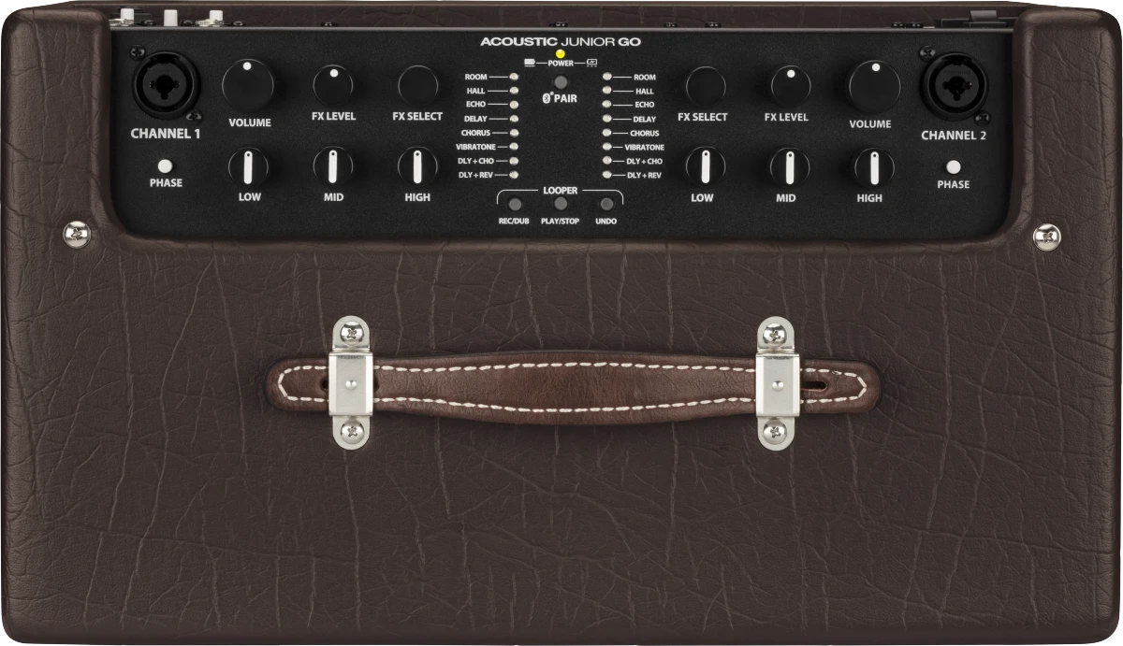Click the Channel 2 Low EQ knob
The image size is (1123, 646).
pyautogui.click(x=706, y=167)
